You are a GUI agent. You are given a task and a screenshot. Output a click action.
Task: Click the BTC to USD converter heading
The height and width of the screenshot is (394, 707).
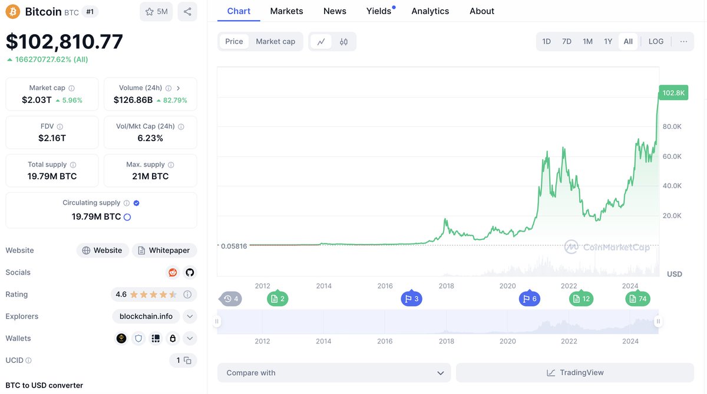point(44,385)
